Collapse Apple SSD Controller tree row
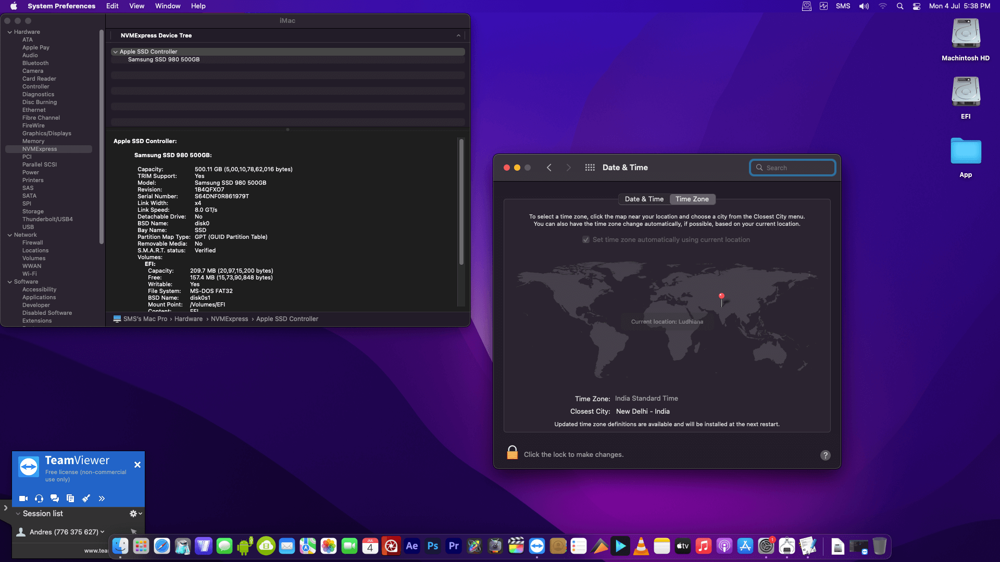 pyautogui.click(x=115, y=52)
